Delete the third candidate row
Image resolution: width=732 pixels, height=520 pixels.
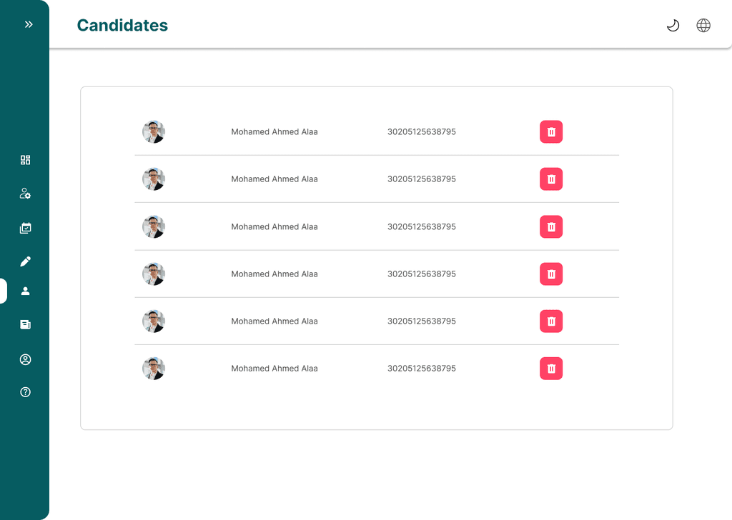pos(551,227)
